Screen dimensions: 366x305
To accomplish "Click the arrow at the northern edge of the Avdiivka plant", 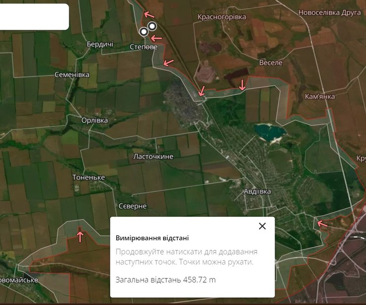I will [201, 91].
